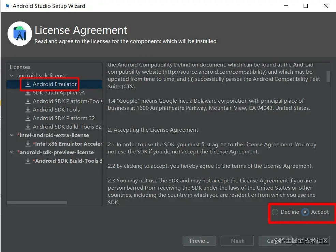336x252 pixels.
Task: Select Android SDK Tools license item
Action: click(56, 110)
